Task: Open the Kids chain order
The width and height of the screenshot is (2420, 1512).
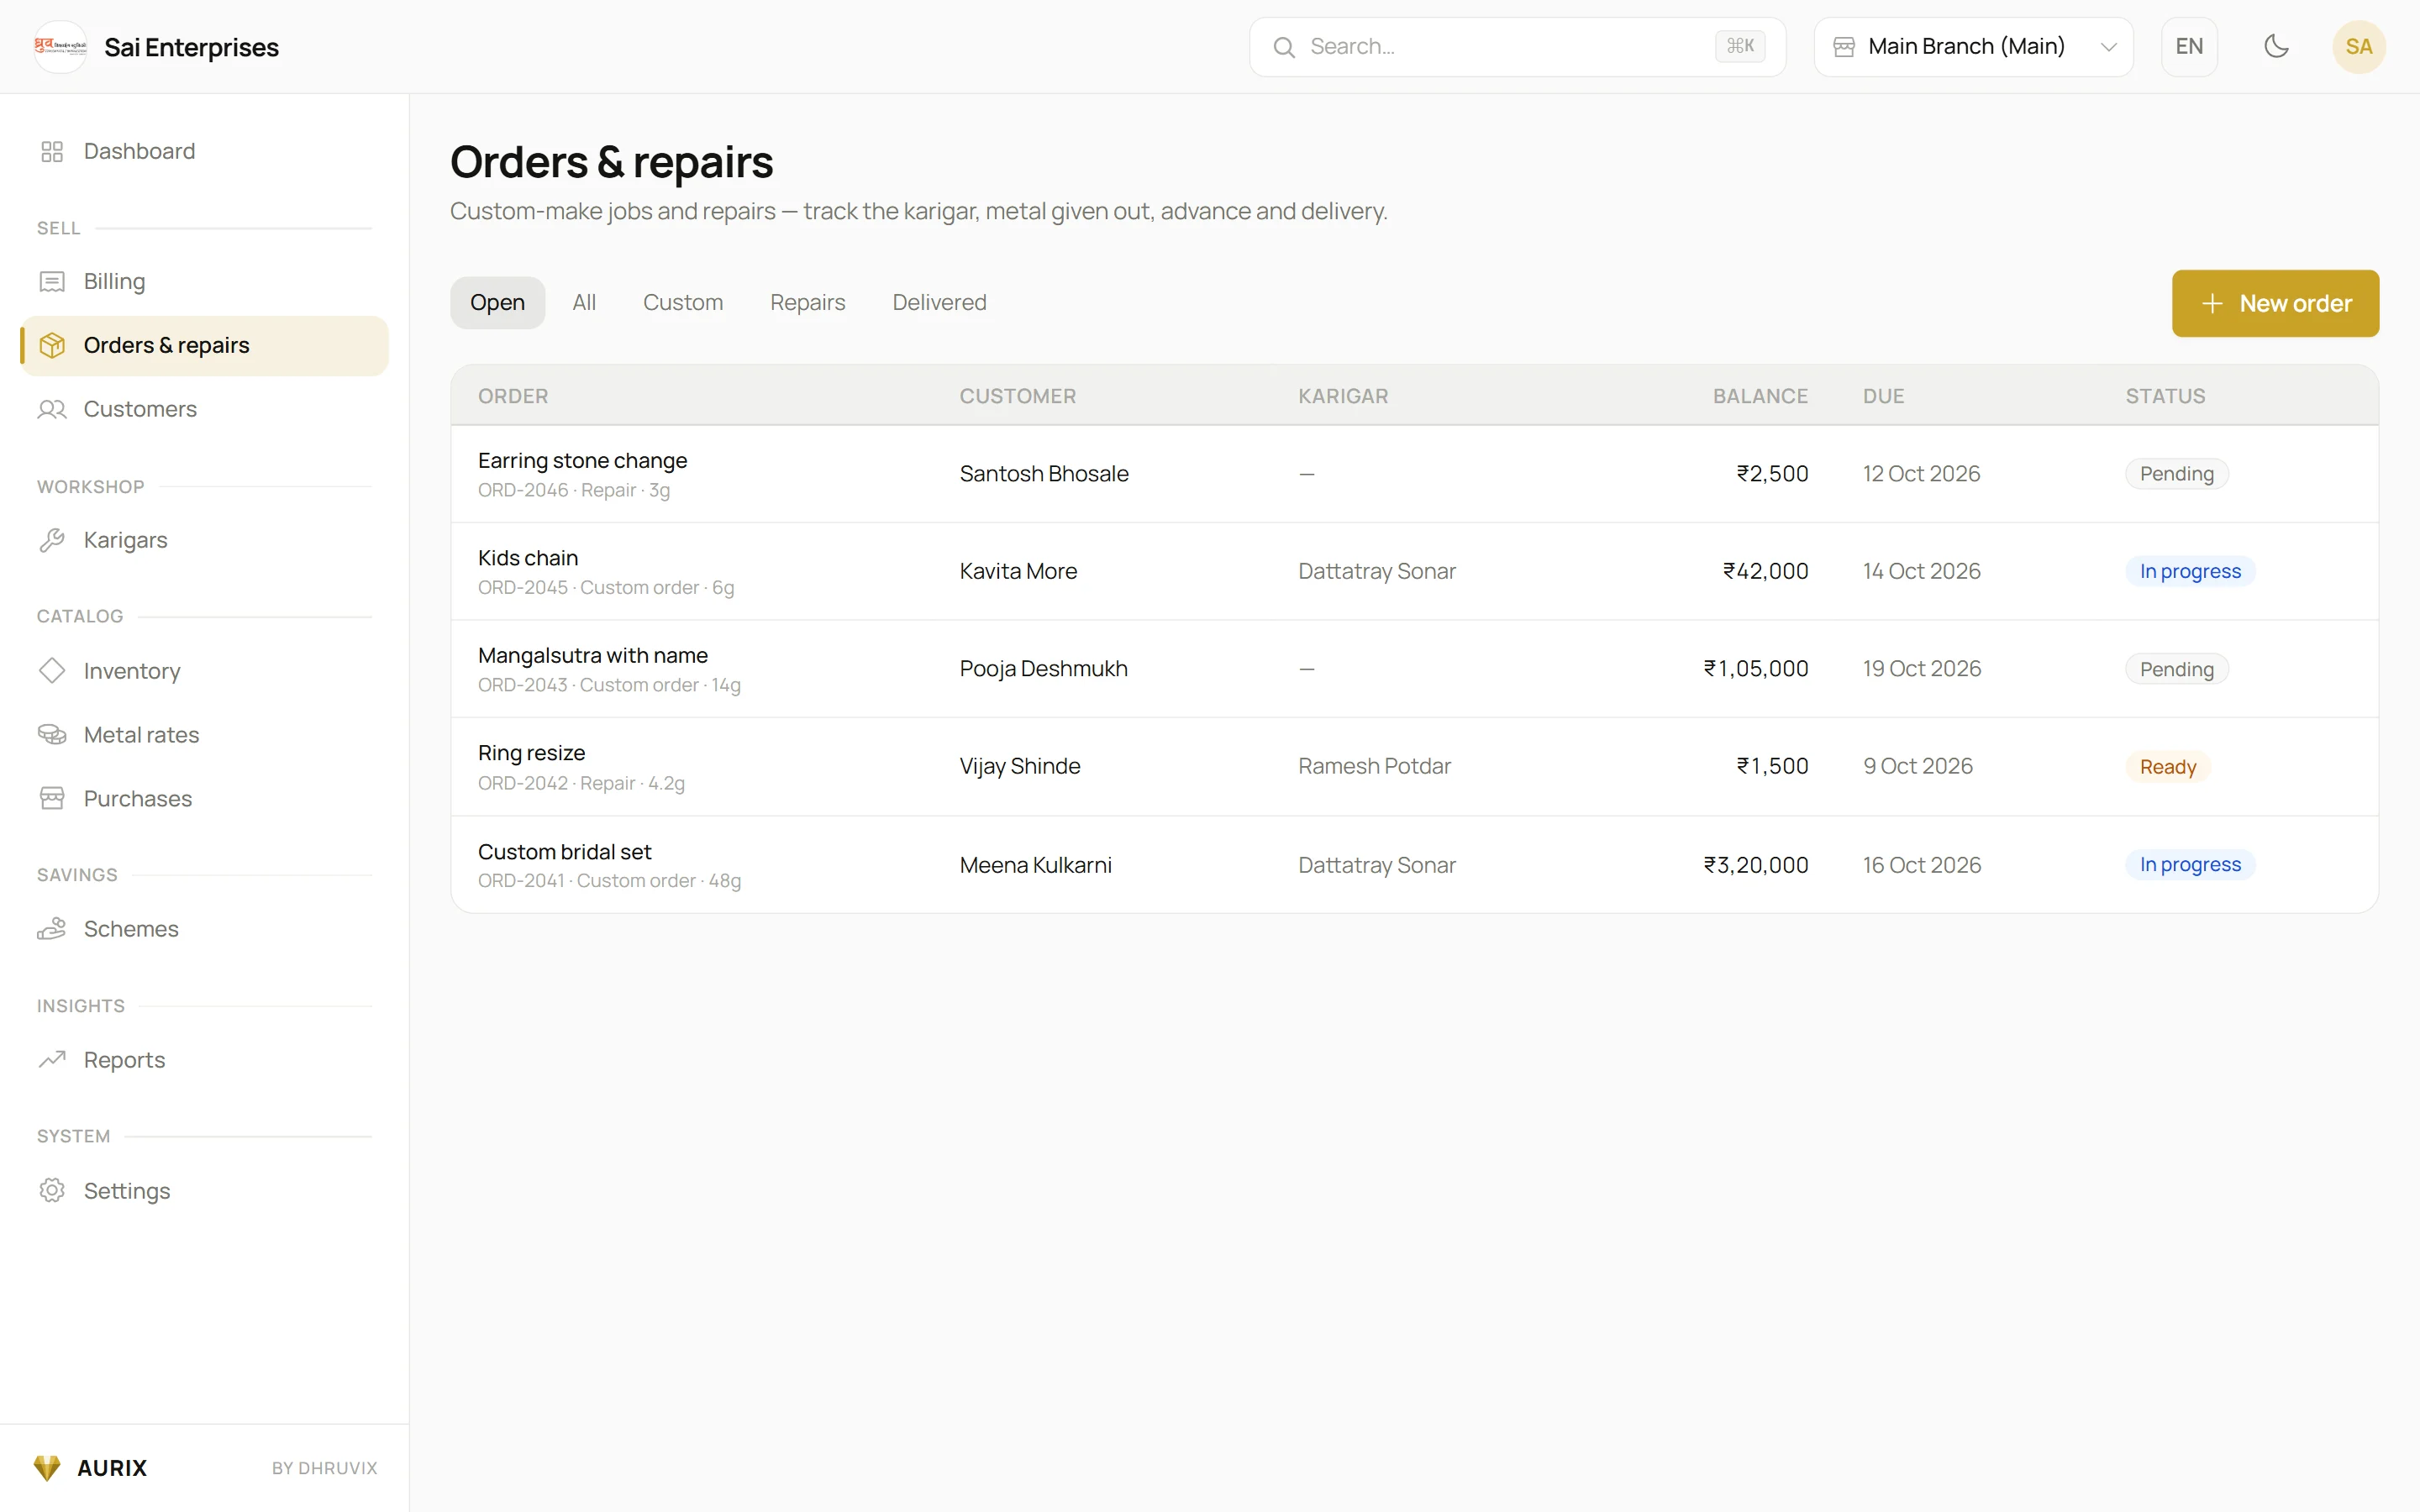Action: (1414, 571)
